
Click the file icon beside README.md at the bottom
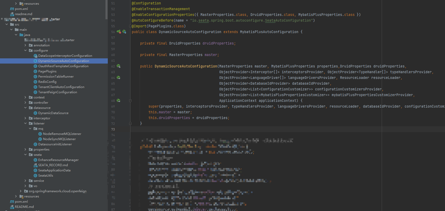[12, 207]
